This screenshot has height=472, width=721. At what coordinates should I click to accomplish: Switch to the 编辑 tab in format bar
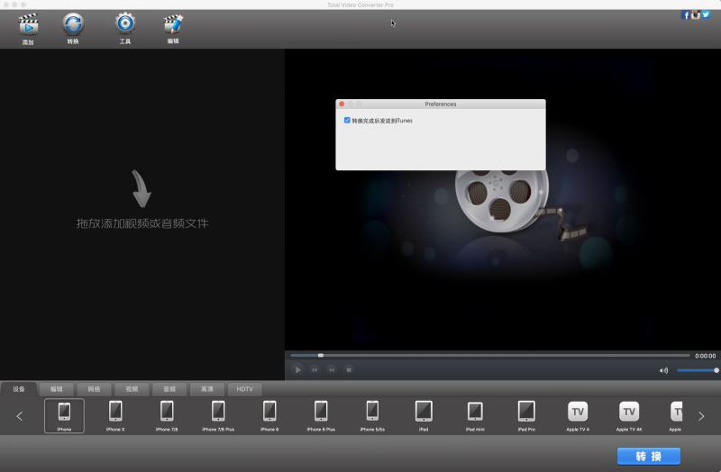tap(57, 389)
